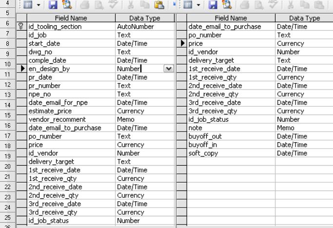
Task: Click the current-row arrow beside price in second table
Action: [x=182, y=43]
